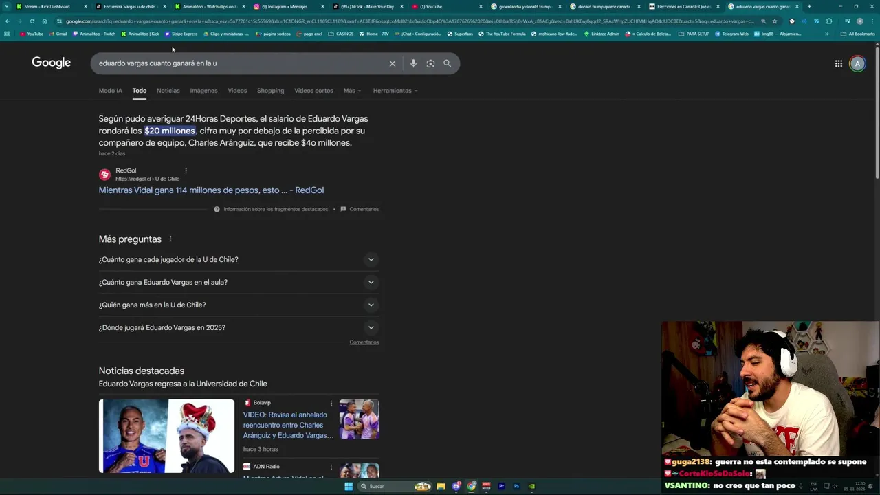Viewport: 880px width, 495px height.
Task: Open the Bolavip article thumbnail image
Action: click(x=359, y=419)
